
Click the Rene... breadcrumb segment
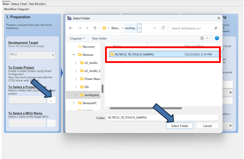coord(115,28)
